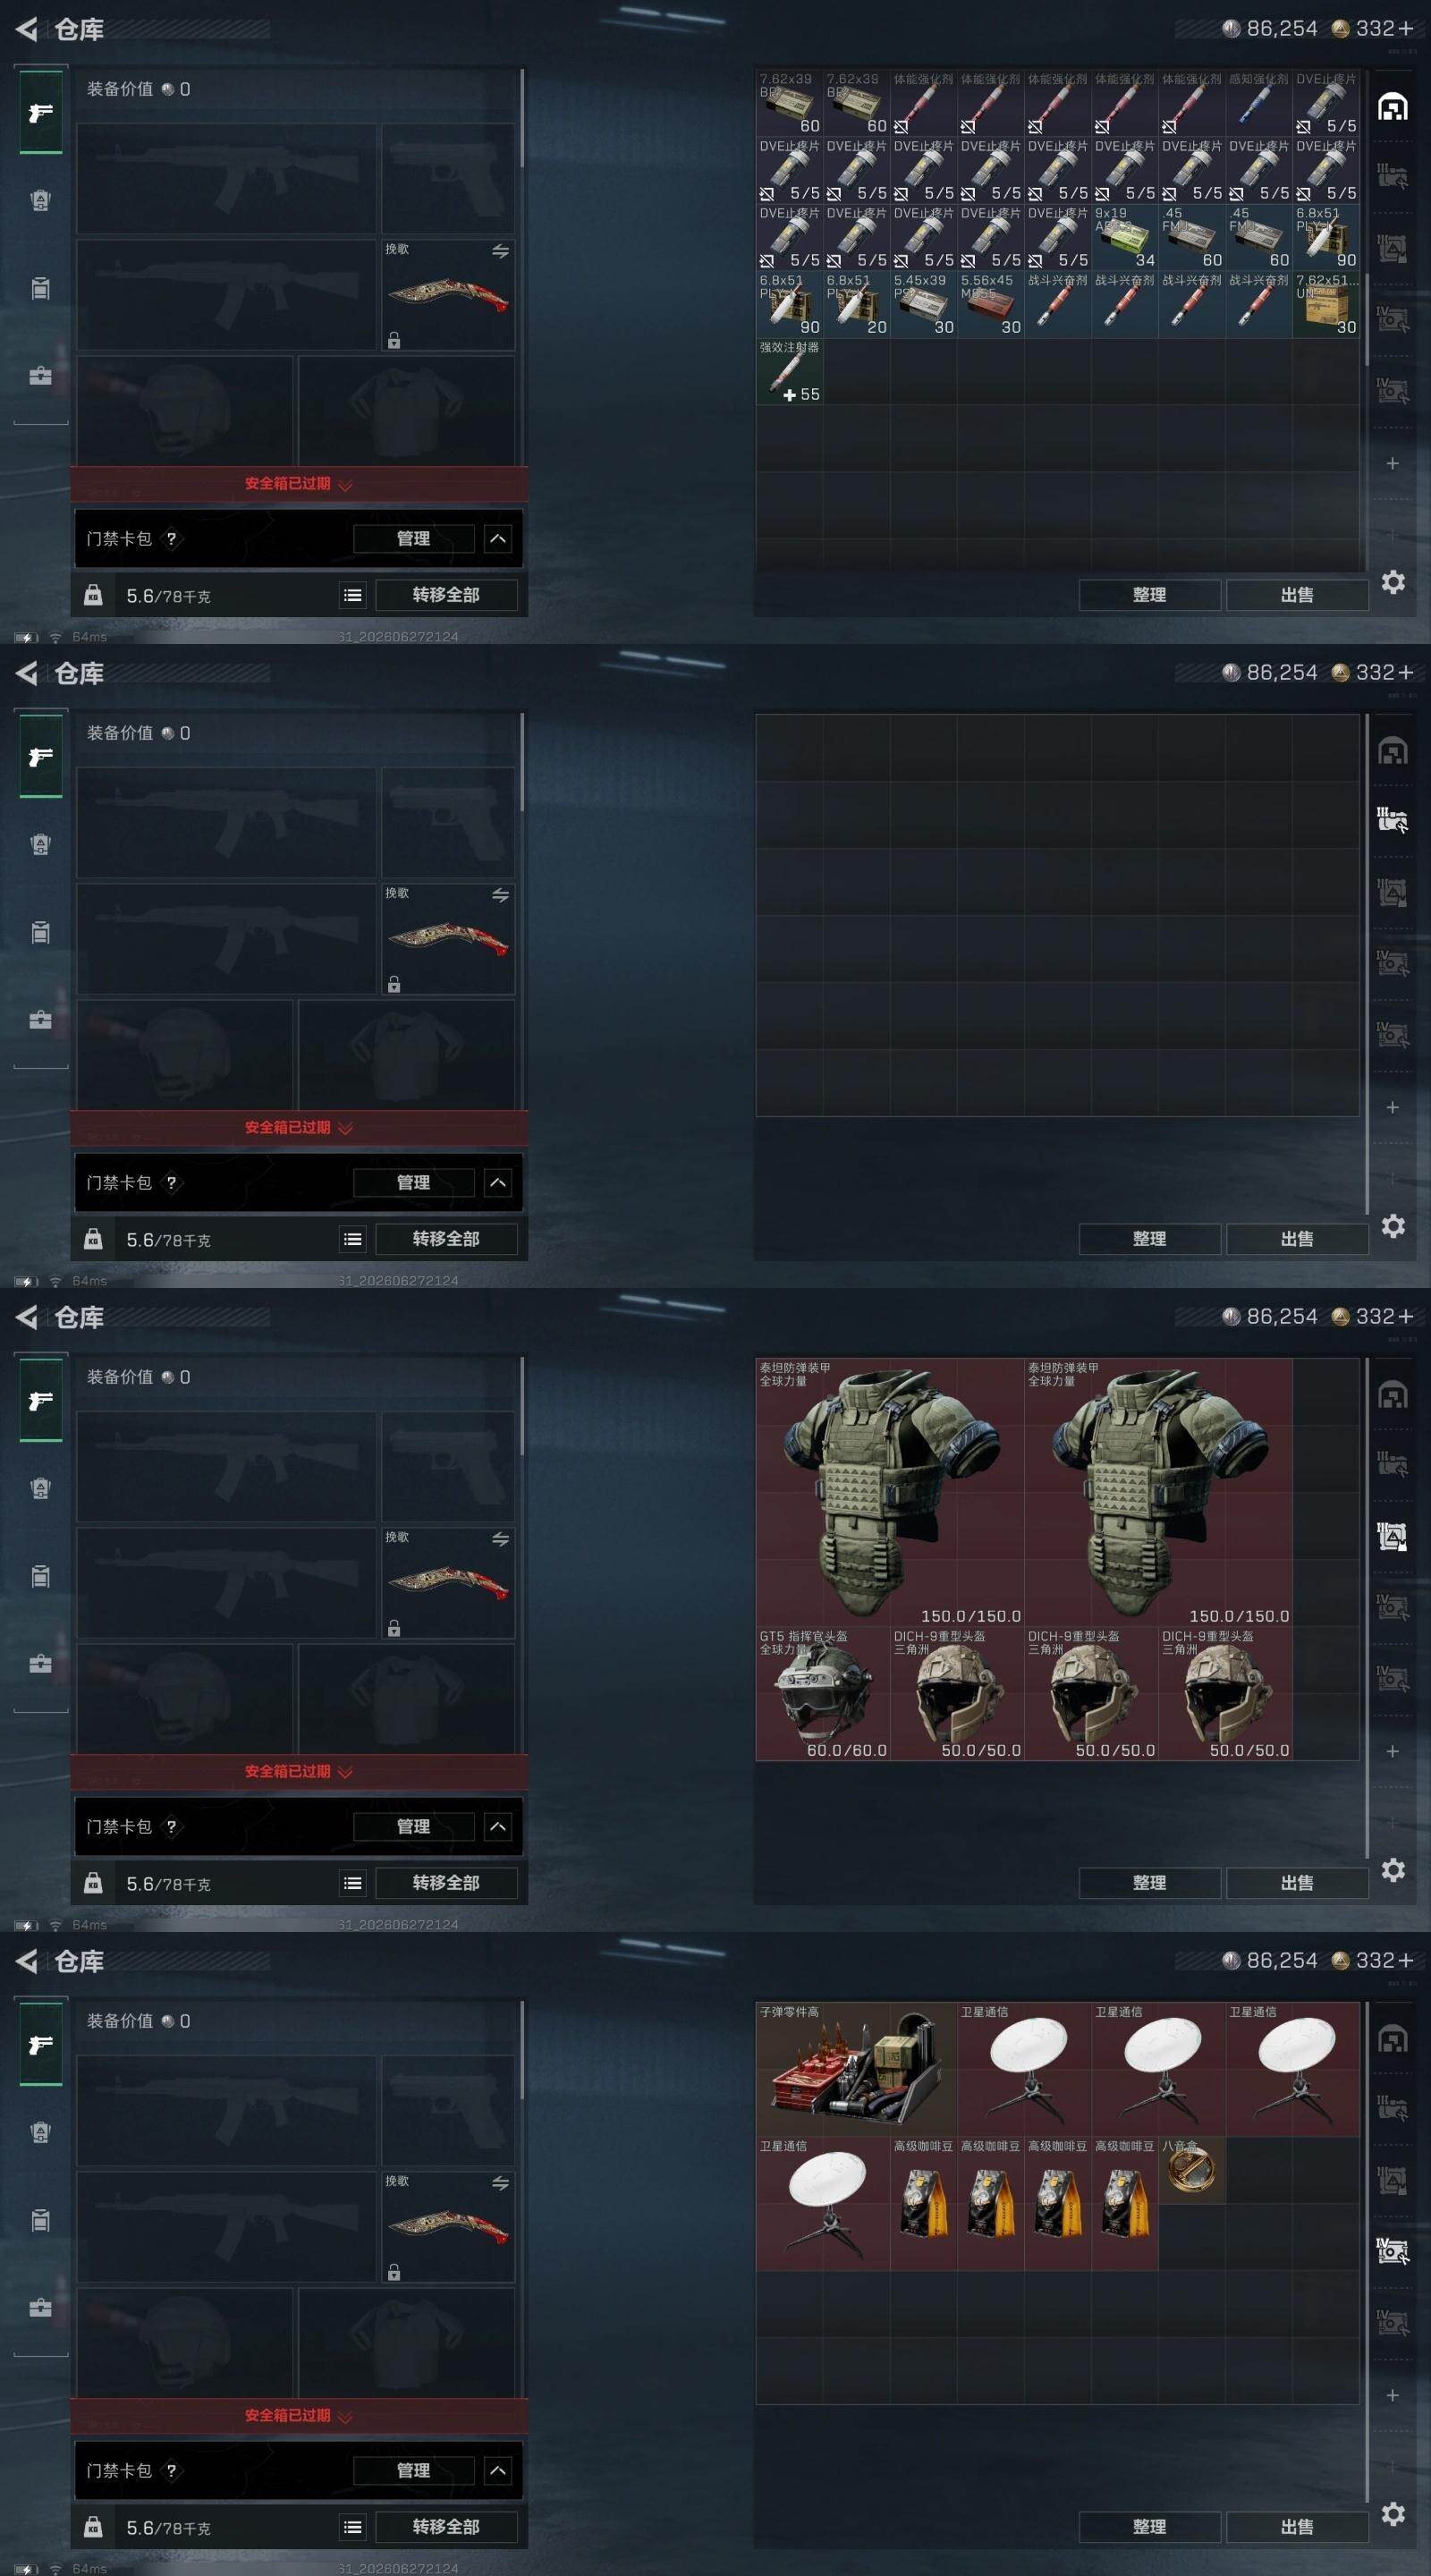Viewport: 1431px width, 2576px height.
Task: Select the 八音盒 music box item
Action: [1191, 2170]
